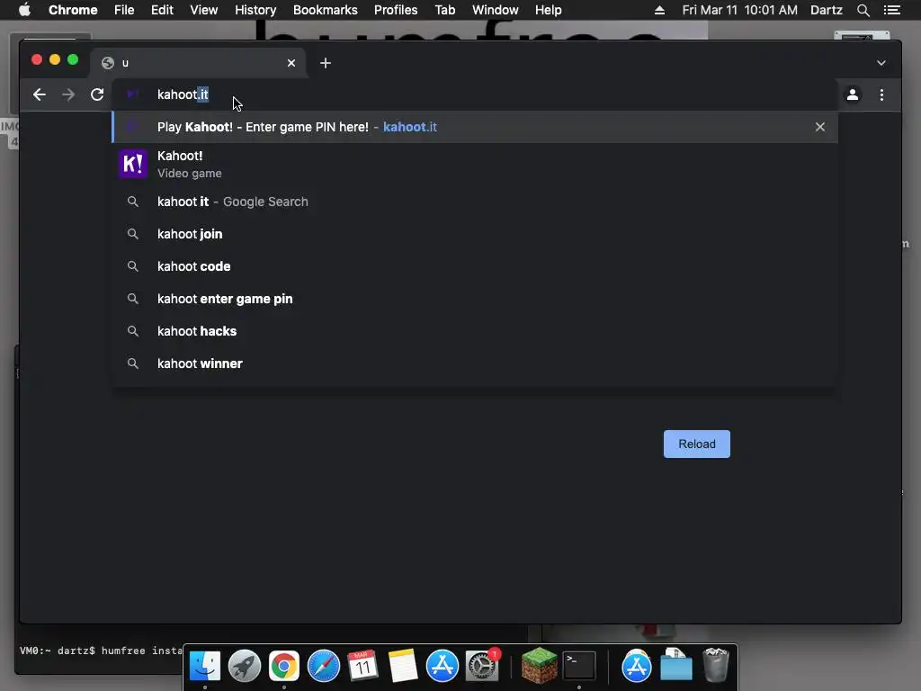This screenshot has height=691, width=921.
Task: Close the tab titled 'u'
Action: click(x=291, y=63)
